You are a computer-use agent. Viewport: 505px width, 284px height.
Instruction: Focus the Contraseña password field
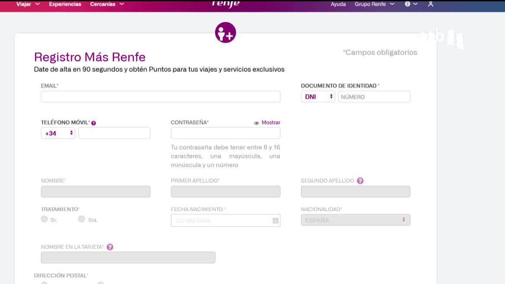[225, 133]
